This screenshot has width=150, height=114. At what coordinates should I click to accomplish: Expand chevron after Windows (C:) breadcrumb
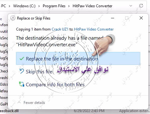39,6
